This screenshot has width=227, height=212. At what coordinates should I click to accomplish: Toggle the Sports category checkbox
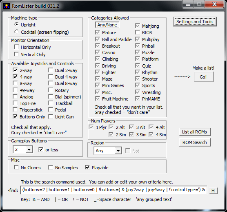[138, 85]
